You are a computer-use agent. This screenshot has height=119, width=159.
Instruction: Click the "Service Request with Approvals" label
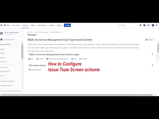coord(58,59)
